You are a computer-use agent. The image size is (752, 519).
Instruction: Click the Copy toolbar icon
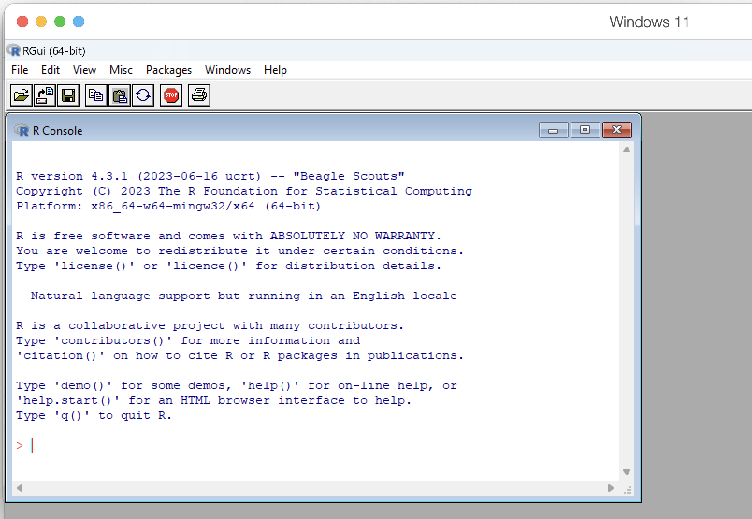pyautogui.click(x=96, y=95)
